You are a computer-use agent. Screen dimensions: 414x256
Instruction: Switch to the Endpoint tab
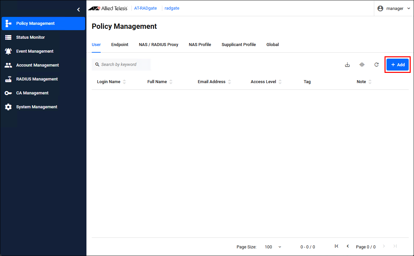[x=120, y=45]
